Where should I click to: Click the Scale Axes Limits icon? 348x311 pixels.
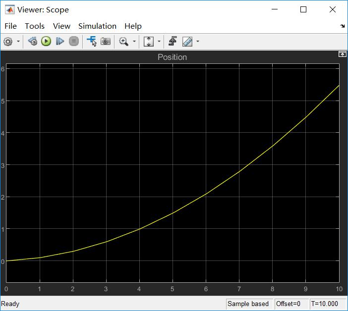pyautogui.click(x=149, y=42)
